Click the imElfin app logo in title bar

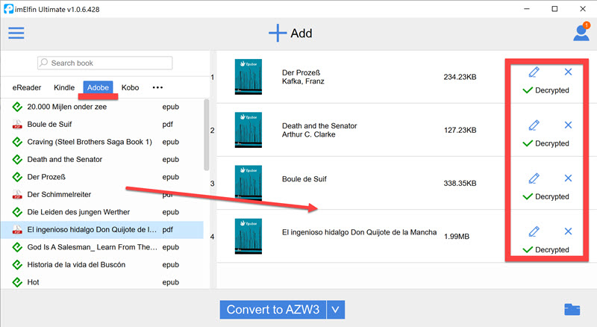[8, 9]
